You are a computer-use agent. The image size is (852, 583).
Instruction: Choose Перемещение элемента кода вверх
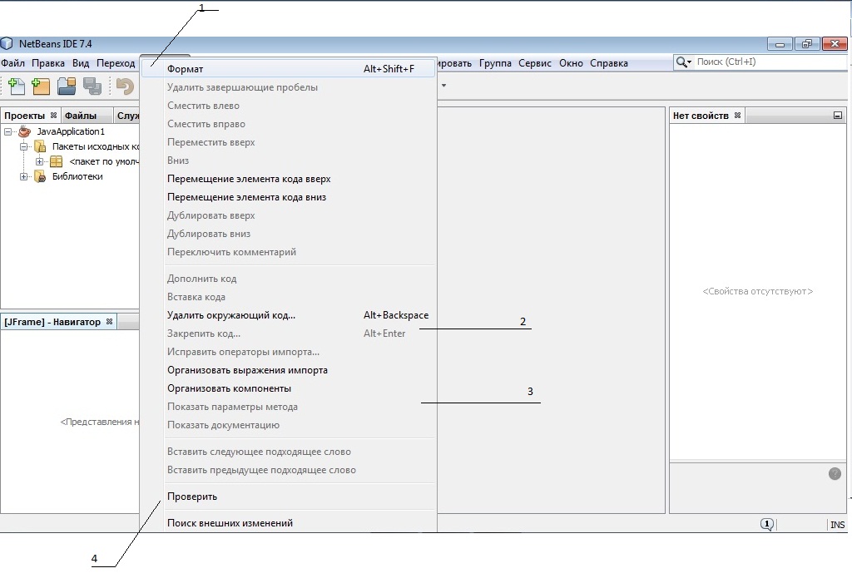(289, 179)
